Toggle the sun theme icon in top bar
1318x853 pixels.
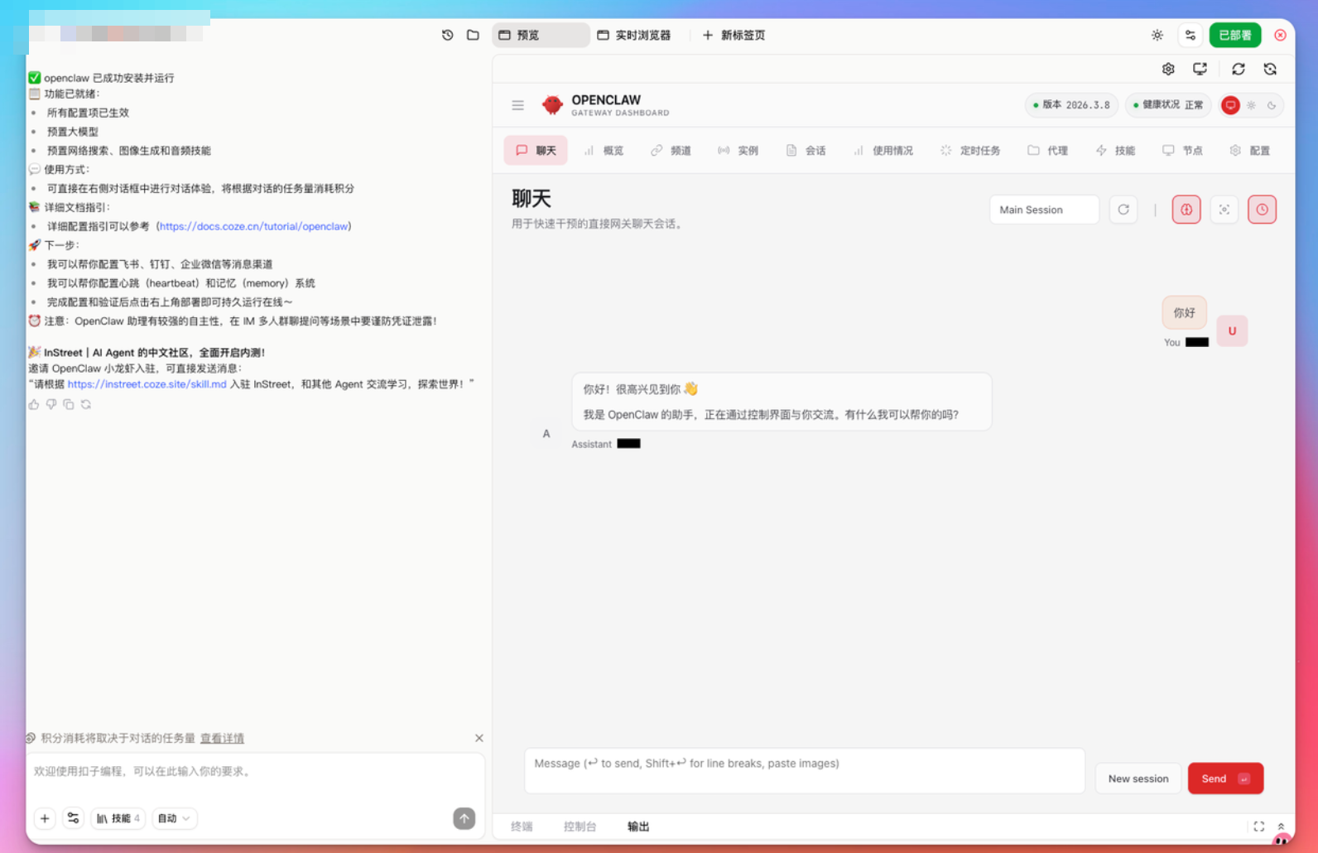[1157, 35]
